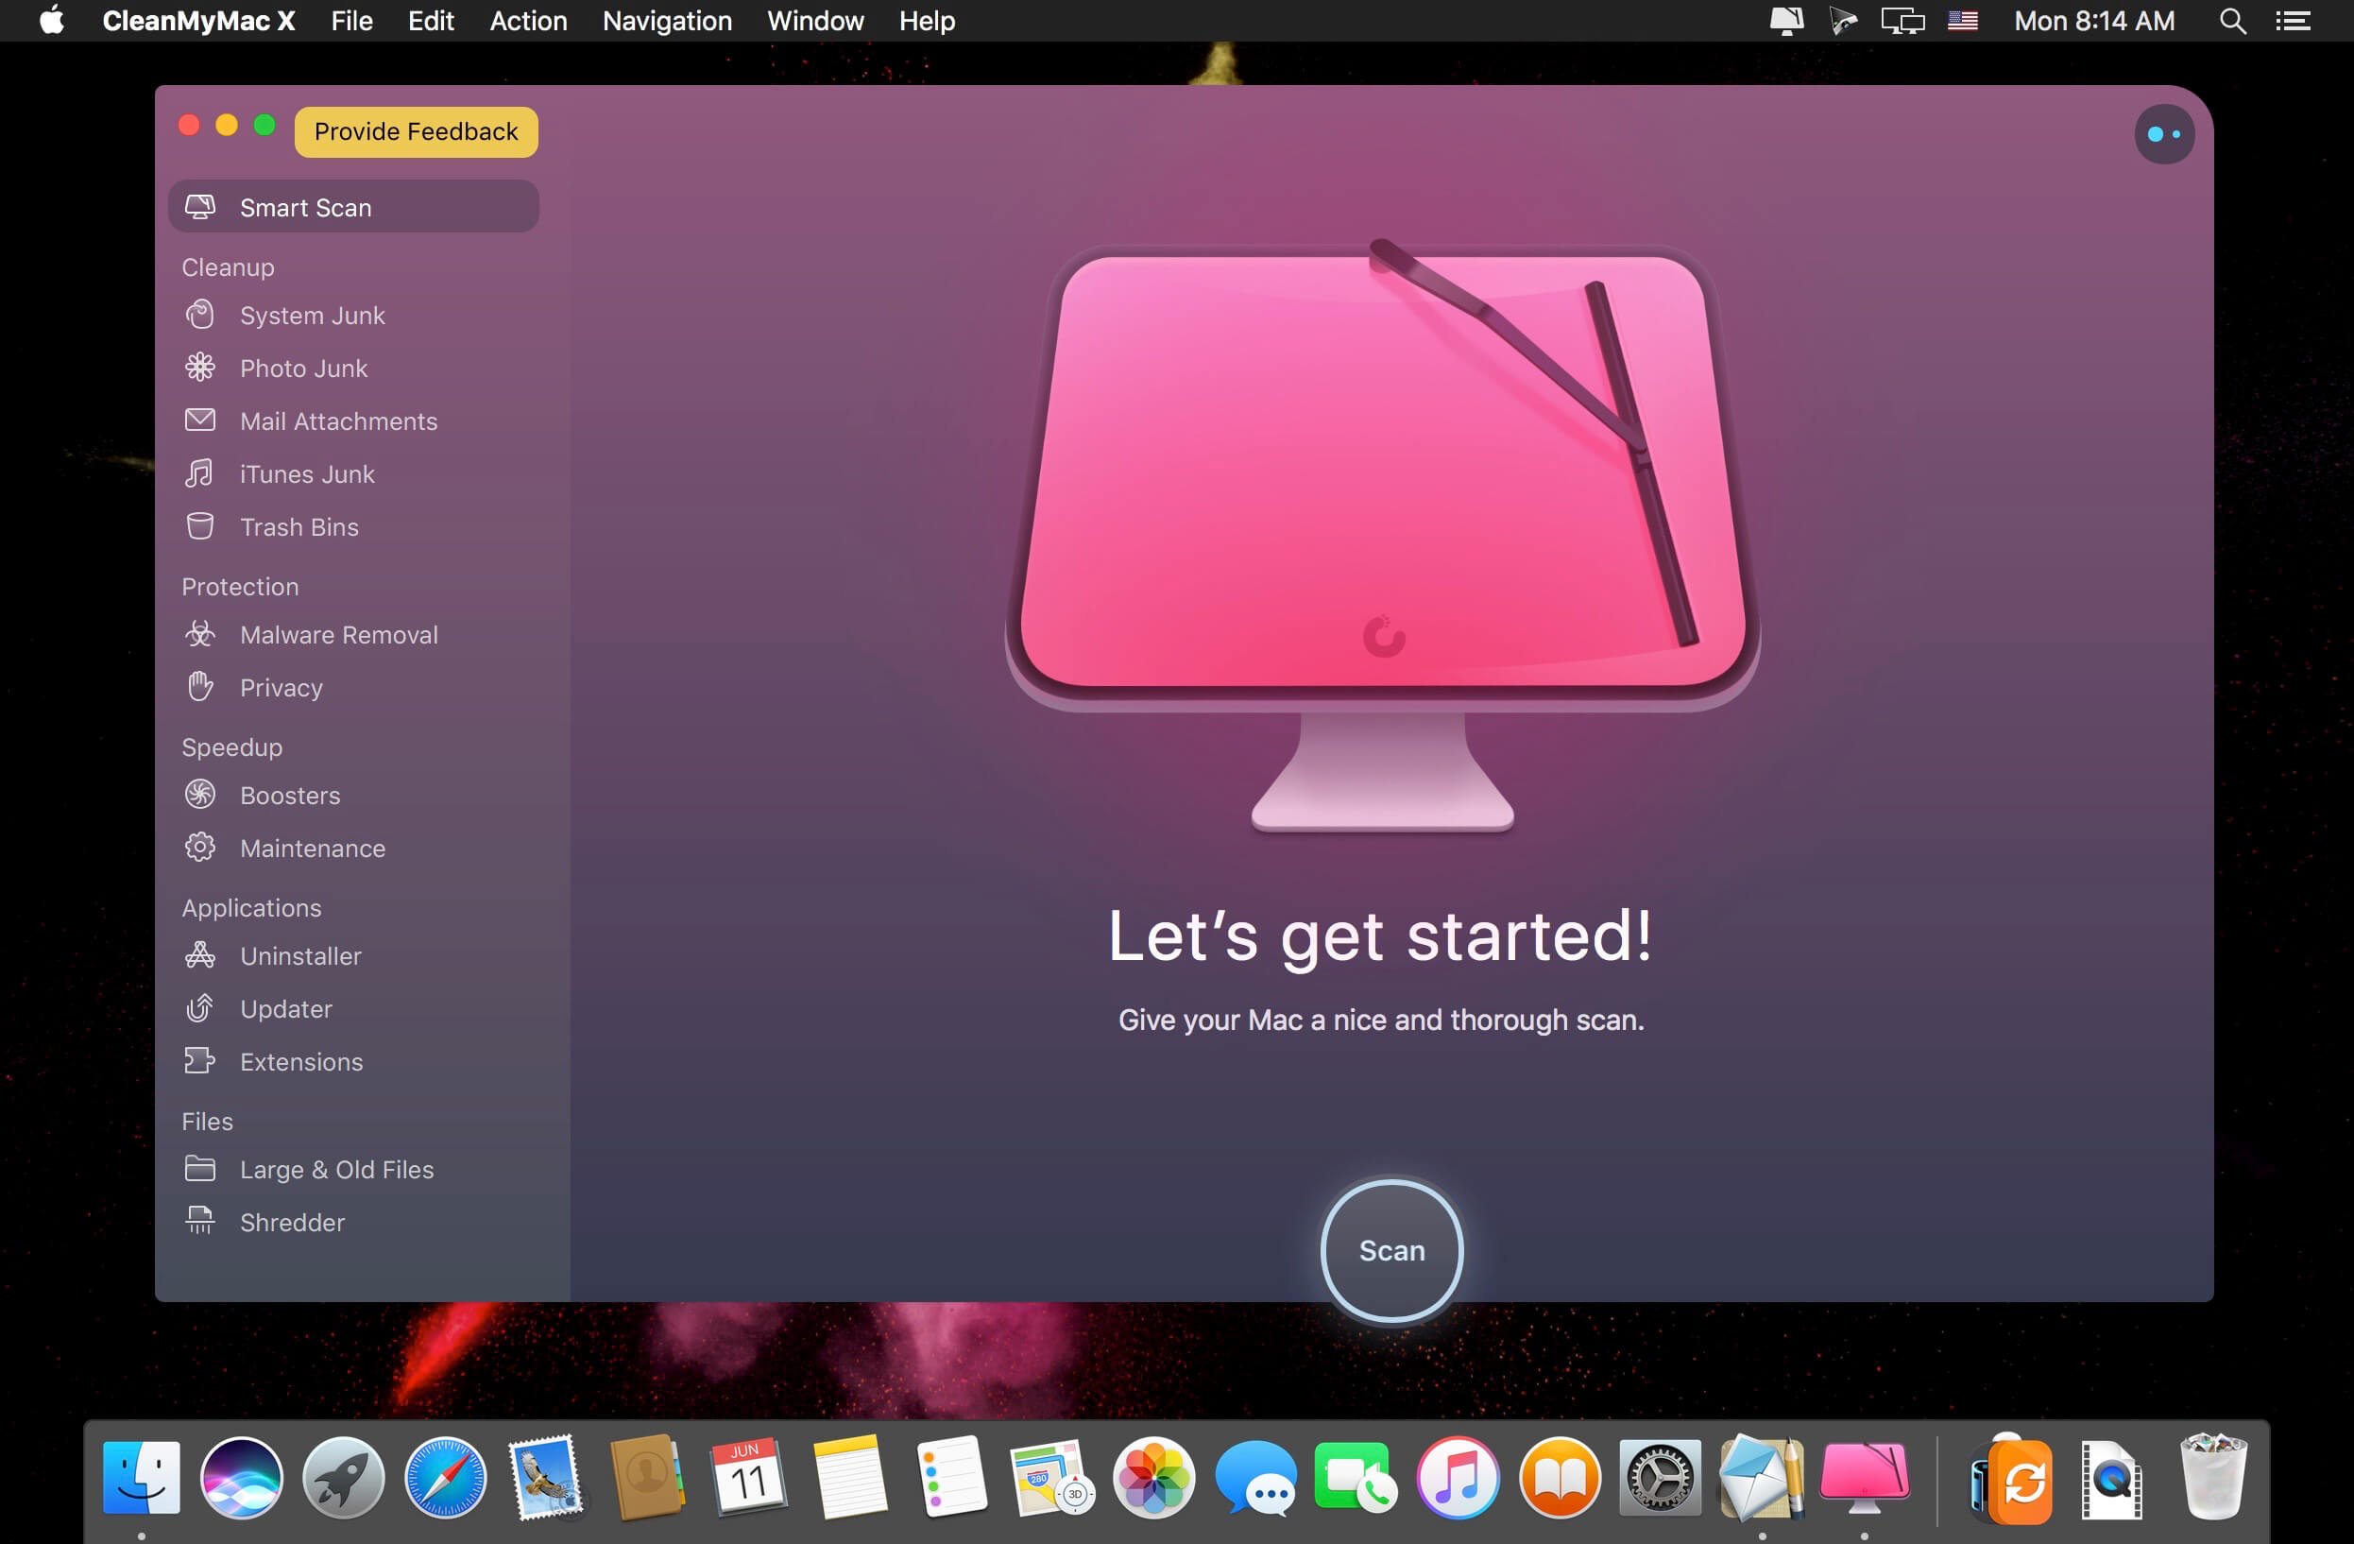The height and width of the screenshot is (1544, 2354).
Task: Click the Maintenance speedup icon
Action: pyautogui.click(x=201, y=848)
